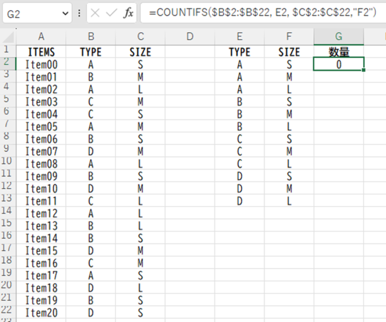The height and width of the screenshot is (322, 386).
Task: Click the TYPE header in column B
Action: 90,52
